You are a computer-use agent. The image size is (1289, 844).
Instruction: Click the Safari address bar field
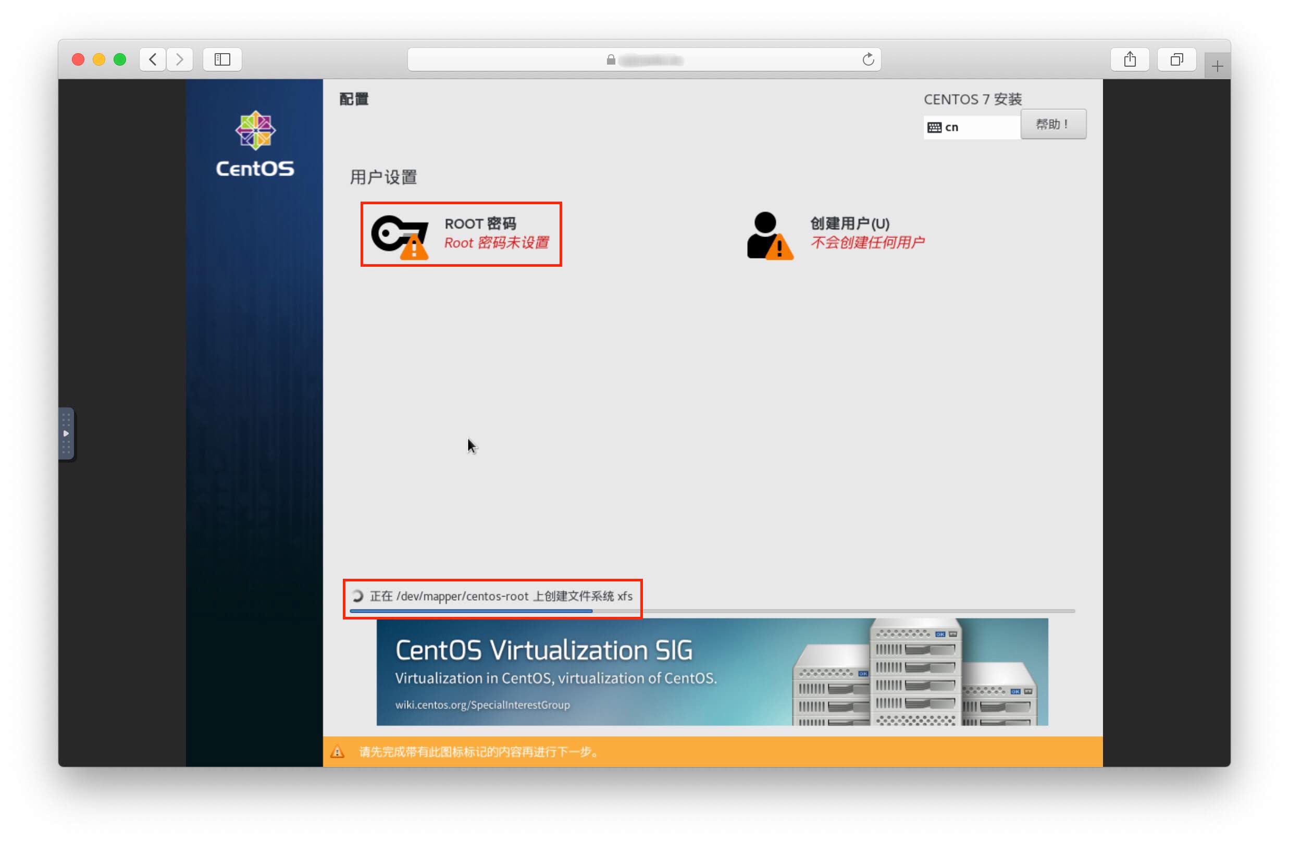click(644, 59)
